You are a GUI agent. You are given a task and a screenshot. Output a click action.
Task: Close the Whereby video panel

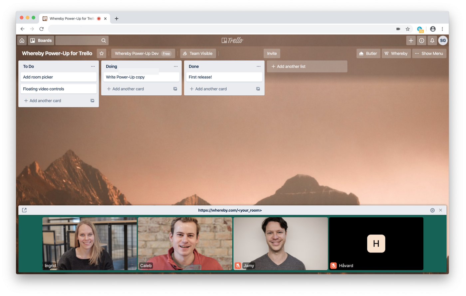coord(441,210)
